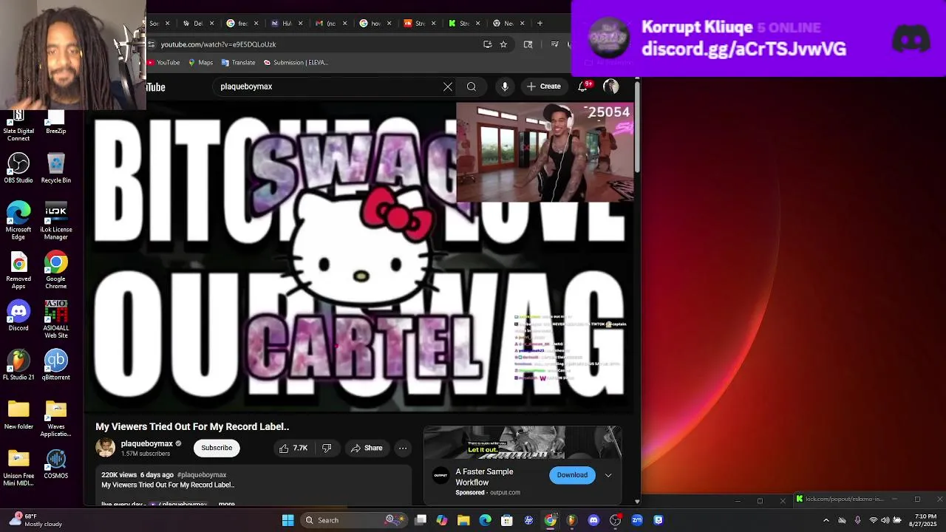Image resolution: width=946 pixels, height=532 pixels.
Task: Expand description with more link
Action: click(x=226, y=504)
